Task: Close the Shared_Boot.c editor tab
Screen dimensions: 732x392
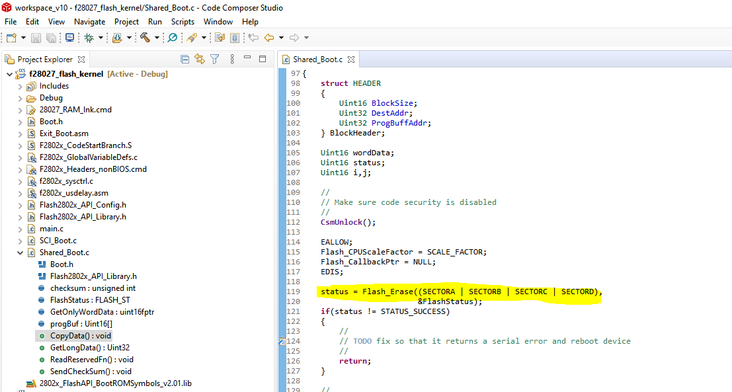Action: click(351, 59)
